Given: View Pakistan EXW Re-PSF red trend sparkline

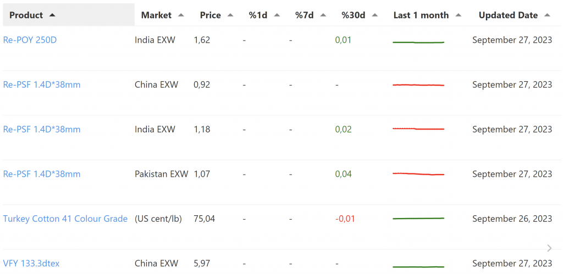Looking at the screenshot, I should click(x=418, y=174).
